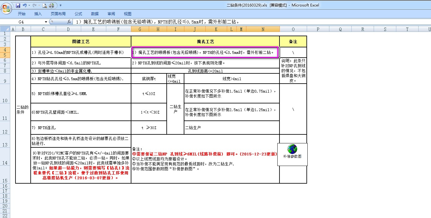Select row header 14

point(5,156)
